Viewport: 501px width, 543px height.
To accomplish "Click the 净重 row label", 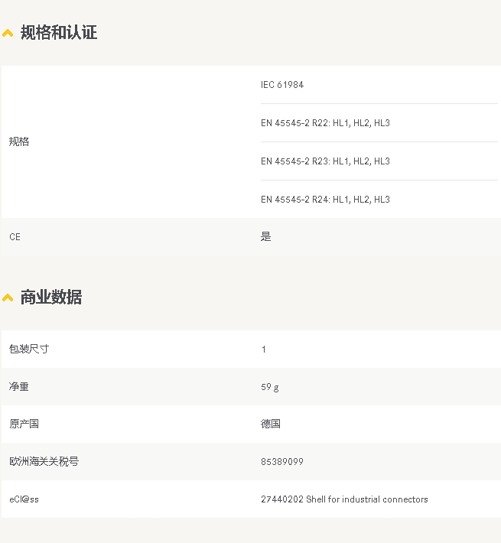I will click(x=19, y=387).
